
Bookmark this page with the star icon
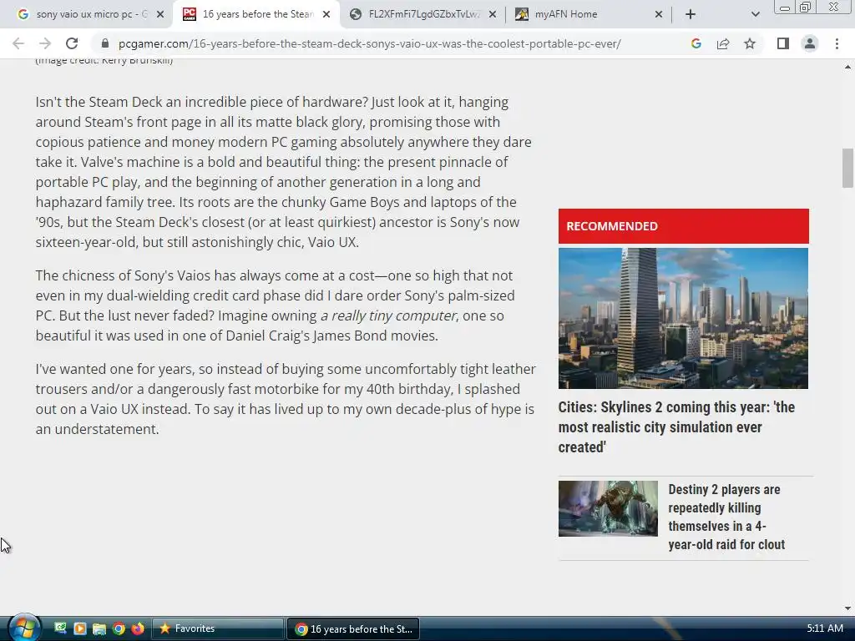[750, 43]
